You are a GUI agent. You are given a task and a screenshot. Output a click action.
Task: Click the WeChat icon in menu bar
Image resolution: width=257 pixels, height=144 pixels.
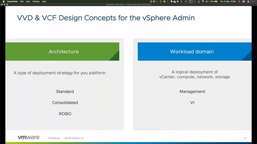click(174, 2)
